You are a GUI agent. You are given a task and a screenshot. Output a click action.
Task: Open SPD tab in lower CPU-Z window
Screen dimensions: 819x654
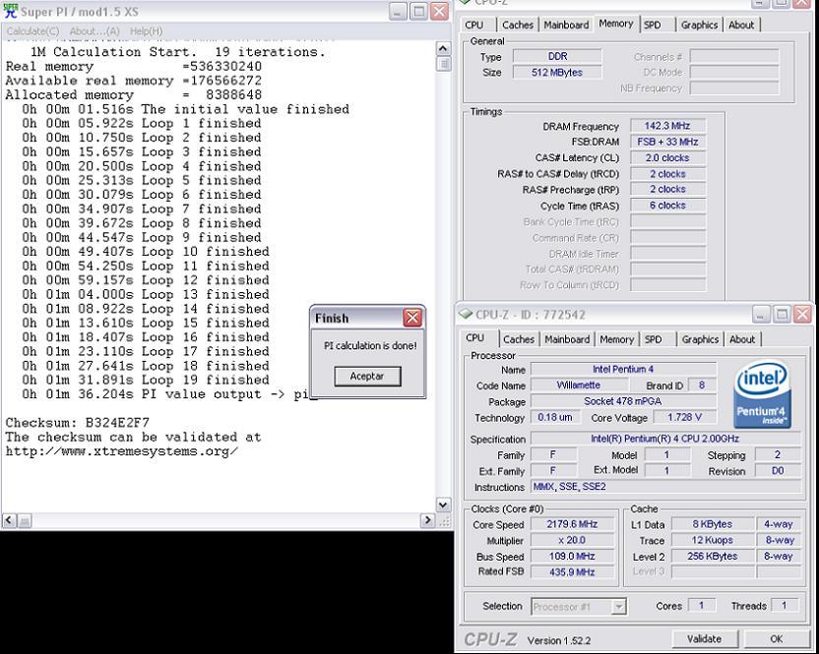653,339
